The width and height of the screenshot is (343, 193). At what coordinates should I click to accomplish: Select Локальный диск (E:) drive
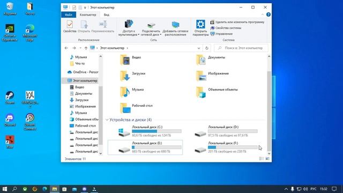145,147
